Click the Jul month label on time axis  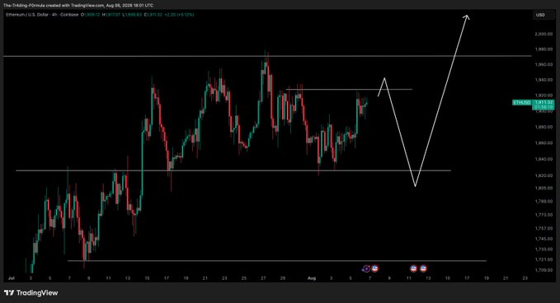12,278
